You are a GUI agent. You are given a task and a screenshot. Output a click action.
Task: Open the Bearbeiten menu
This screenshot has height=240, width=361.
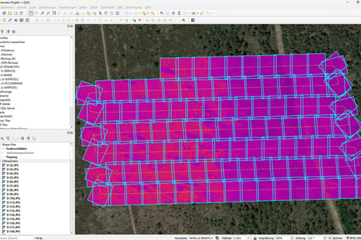coord(7,7)
